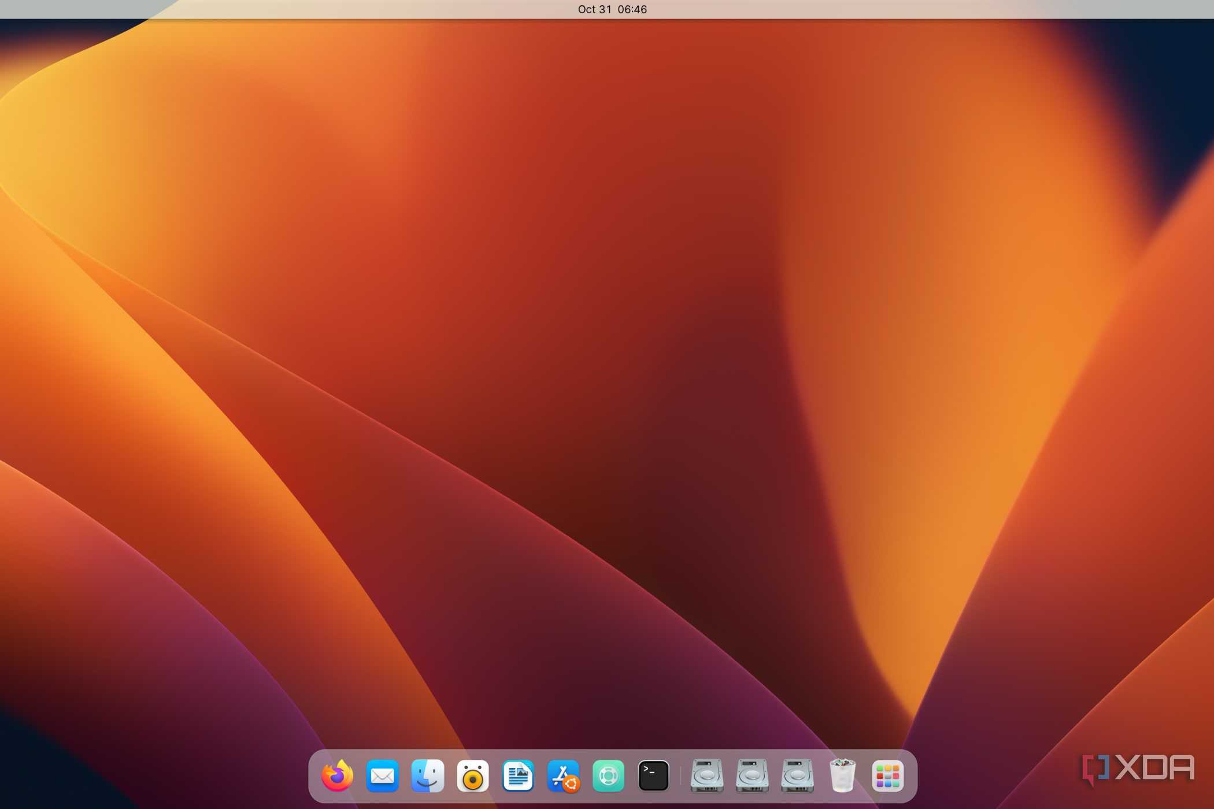
Task: Open Firefox from the dock
Action: coord(337,775)
